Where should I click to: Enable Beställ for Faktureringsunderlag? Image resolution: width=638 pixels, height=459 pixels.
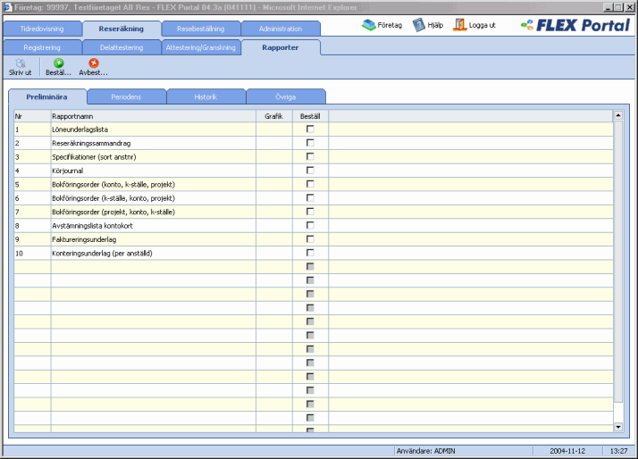click(310, 239)
